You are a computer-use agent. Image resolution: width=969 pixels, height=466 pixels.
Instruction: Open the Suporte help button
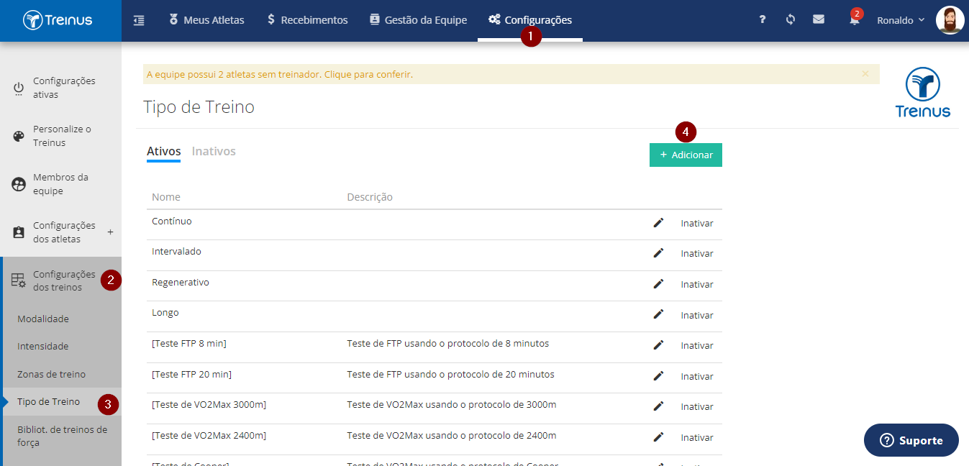(911, 440)
